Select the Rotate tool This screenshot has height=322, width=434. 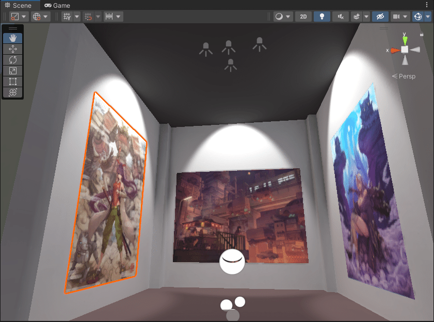13,60
